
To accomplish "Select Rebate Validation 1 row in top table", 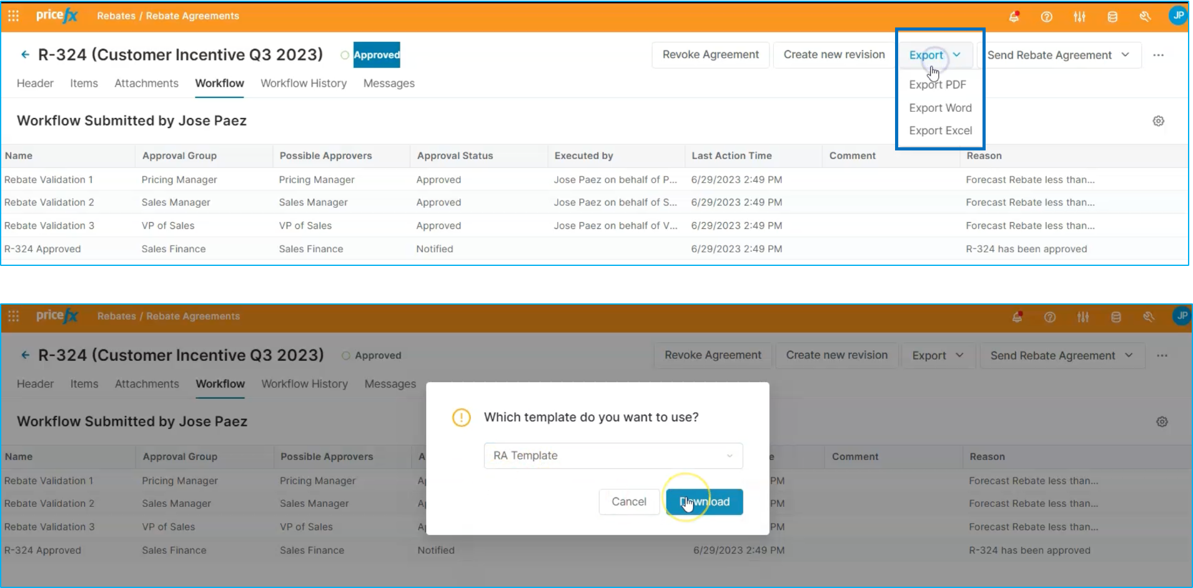I will (x=594, y=179).
